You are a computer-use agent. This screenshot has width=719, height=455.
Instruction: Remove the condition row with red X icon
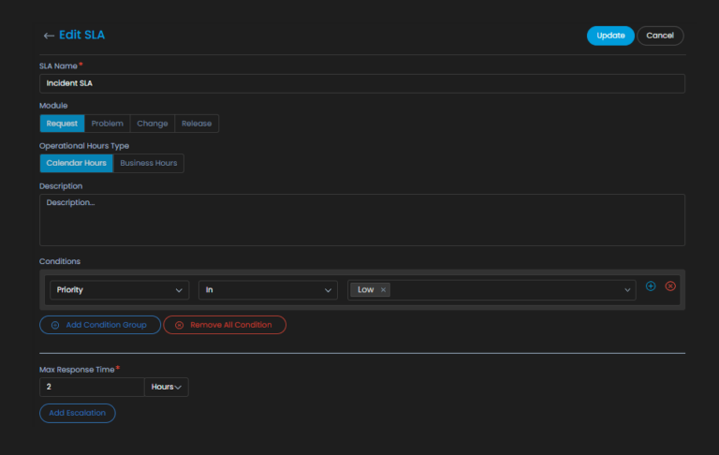coord(670,286)
